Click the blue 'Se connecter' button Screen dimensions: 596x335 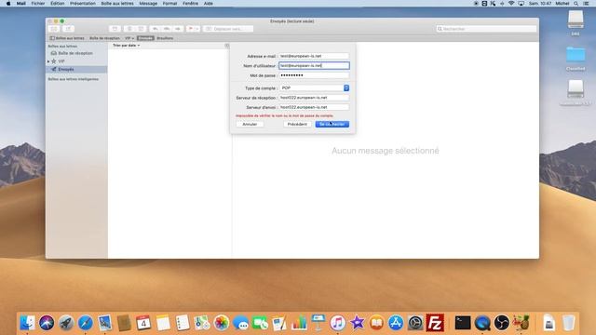332,124
